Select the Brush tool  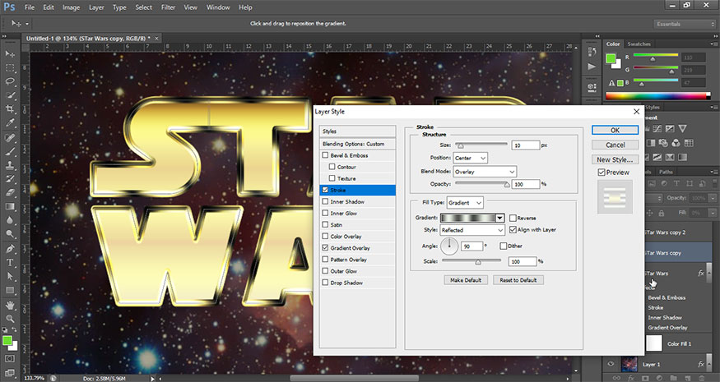click(x=10, y=151)
